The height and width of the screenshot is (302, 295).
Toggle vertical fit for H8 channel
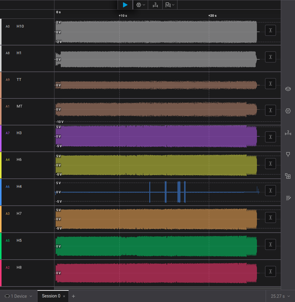tap(270, 271)
